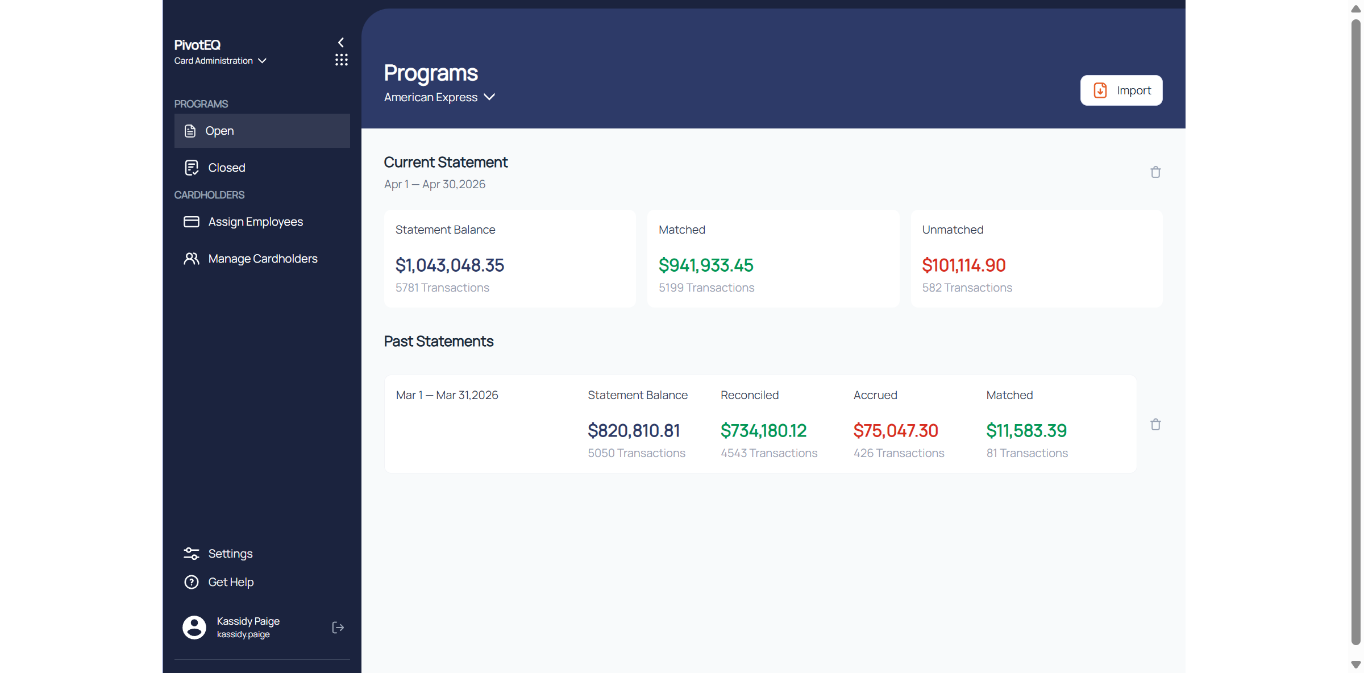Open the American Express program dropdown
The image size is (1364, 673).
click(x=439, y=97)
